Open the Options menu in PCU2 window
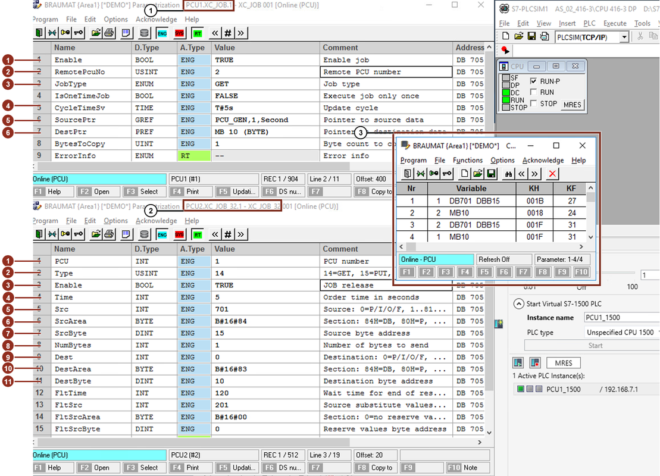Viewport: 660px width, 476px height. 115,221
